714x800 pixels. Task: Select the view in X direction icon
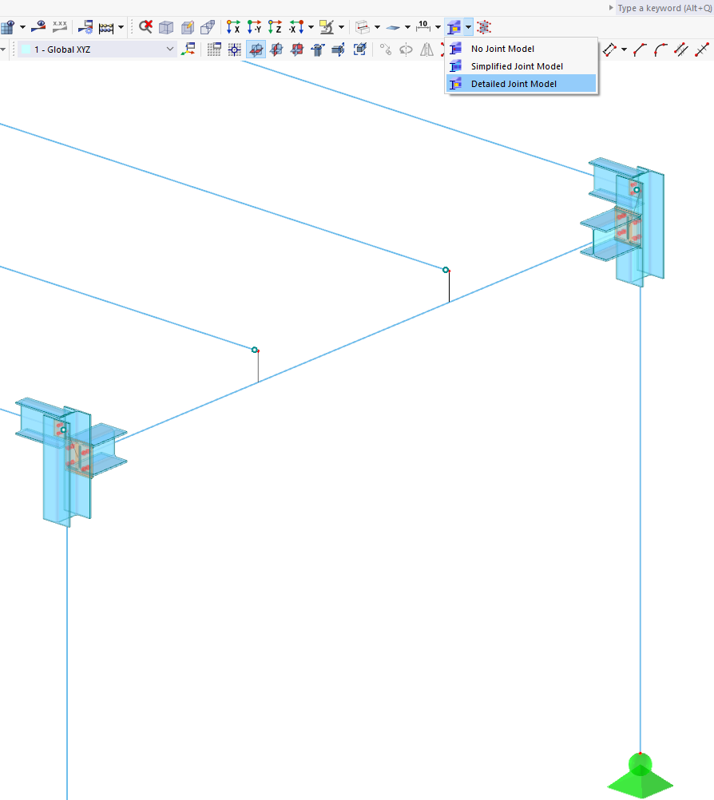tap(232, 26)
